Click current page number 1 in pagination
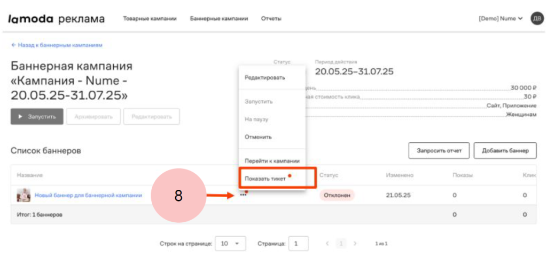 341,244
